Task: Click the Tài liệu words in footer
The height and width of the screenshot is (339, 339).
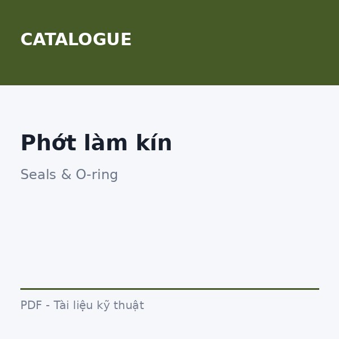Action: coord(73,305)
